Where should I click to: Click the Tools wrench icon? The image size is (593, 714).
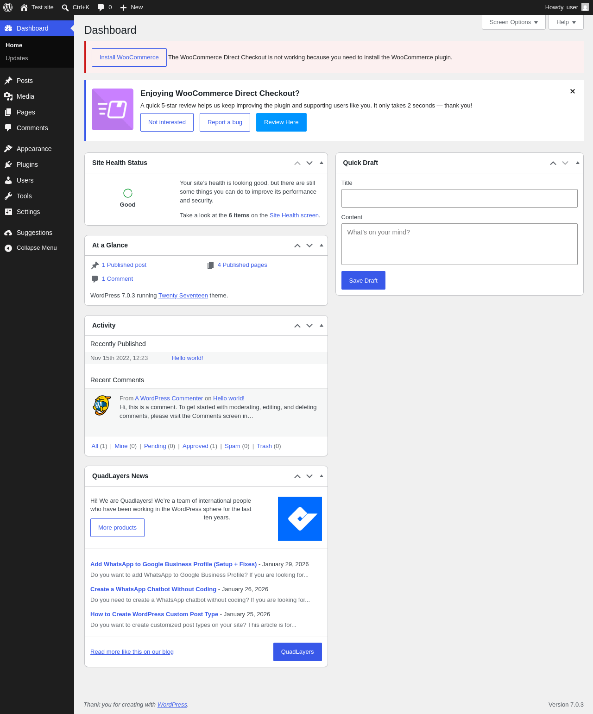point(8,196)
